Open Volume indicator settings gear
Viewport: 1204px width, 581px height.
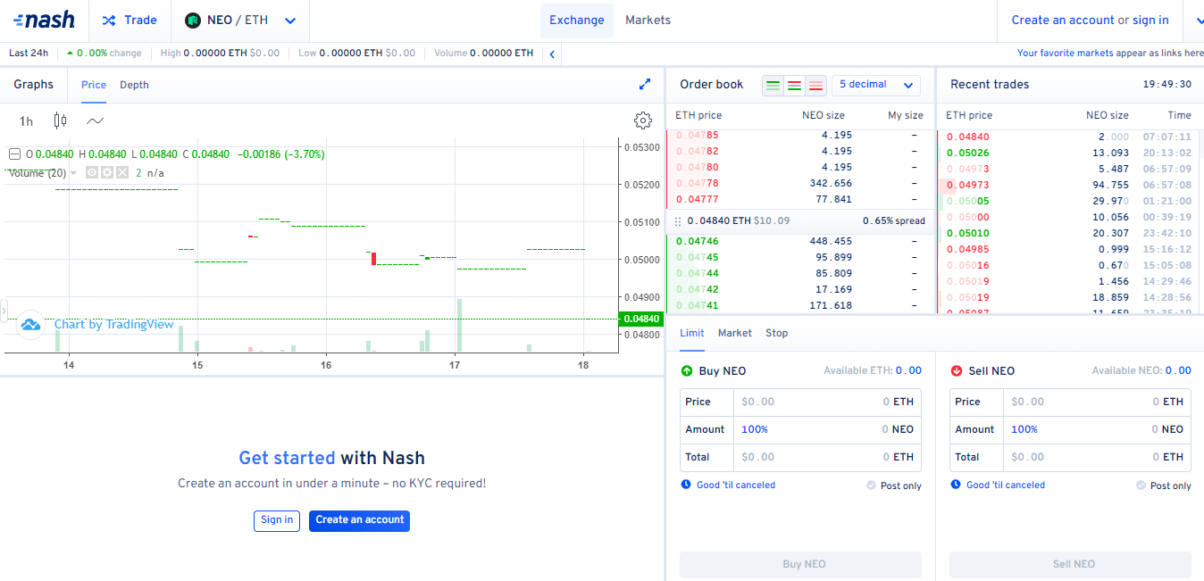point(106,173)
